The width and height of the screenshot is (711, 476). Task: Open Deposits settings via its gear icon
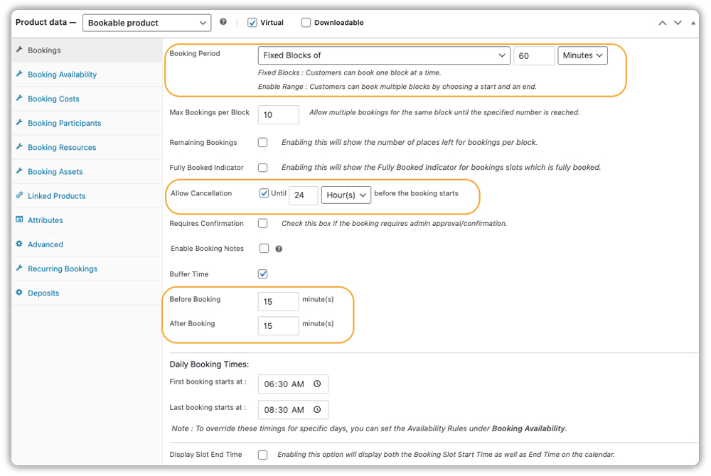21,293
